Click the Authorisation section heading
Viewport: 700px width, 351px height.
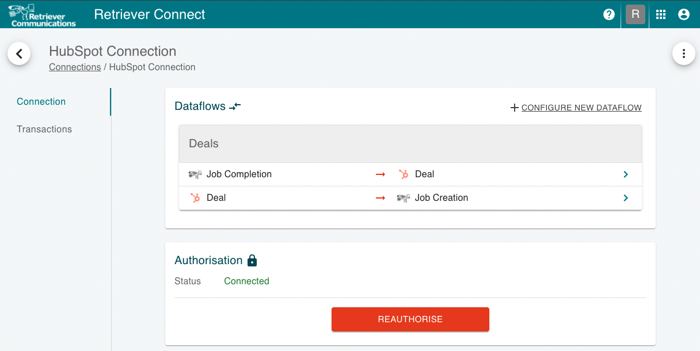pyautogui.click(x=208, y=261)
